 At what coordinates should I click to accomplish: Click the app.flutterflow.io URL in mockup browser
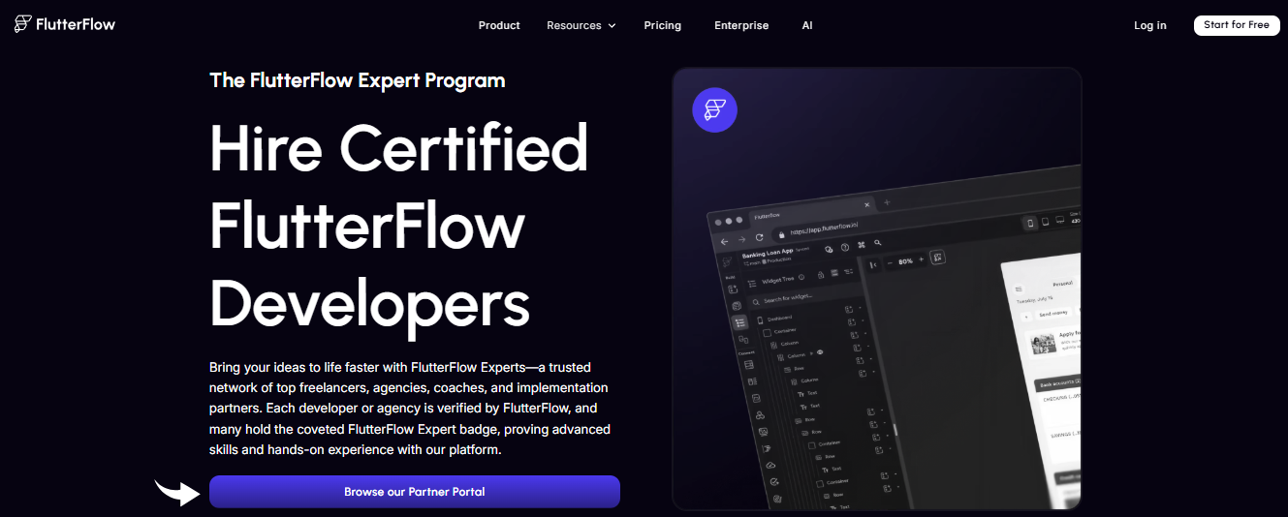click(x=824, y=230)
